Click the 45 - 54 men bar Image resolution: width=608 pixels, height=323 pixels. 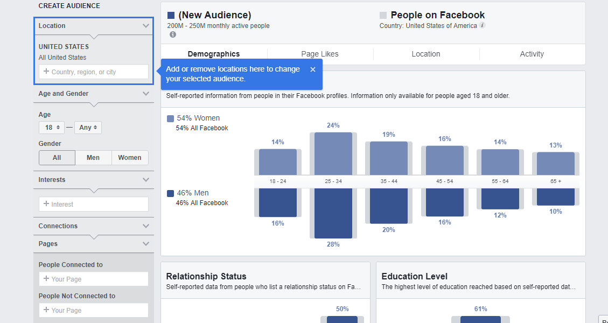445,202
